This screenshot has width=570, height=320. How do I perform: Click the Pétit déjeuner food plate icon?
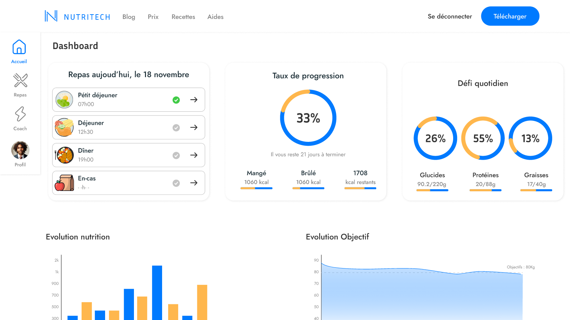64,100
